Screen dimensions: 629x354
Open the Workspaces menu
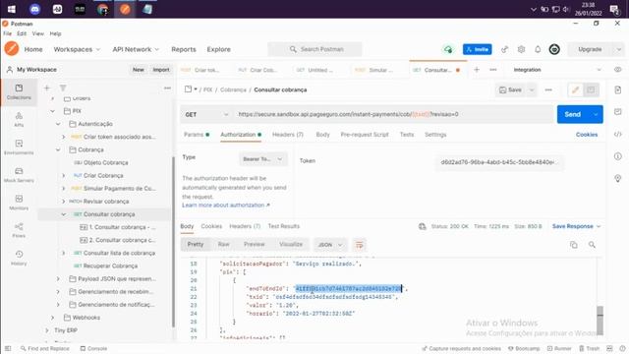pyautogui.click(x=77, y=49)
